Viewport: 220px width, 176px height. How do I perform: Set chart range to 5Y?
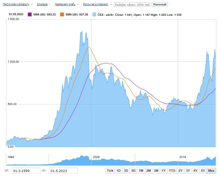pos(203,171)
